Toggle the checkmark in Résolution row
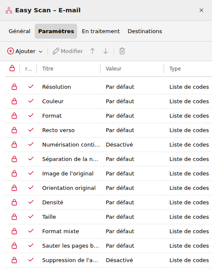 31,86
